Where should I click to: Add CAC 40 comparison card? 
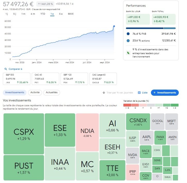point(45,79)
